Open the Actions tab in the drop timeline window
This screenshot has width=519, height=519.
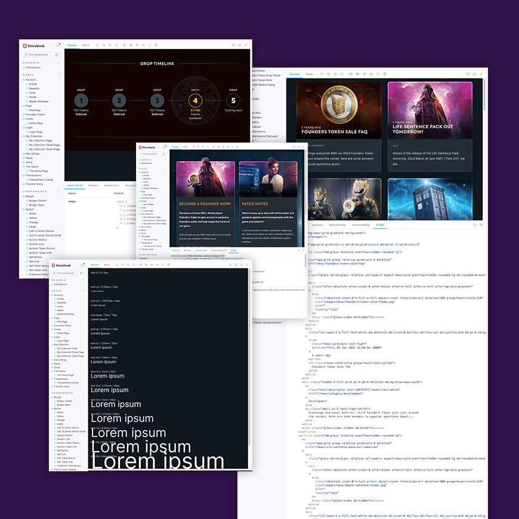[93, 186]
